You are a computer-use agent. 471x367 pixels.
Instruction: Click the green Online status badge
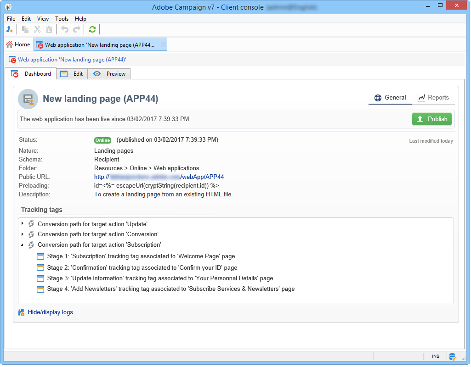tap(103, 140)
